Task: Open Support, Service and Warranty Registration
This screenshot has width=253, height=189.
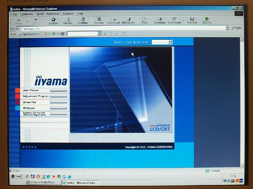Action: (35, 114)
